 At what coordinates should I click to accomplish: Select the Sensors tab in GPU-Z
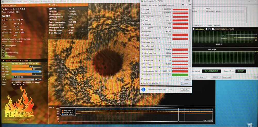(155, 5)
